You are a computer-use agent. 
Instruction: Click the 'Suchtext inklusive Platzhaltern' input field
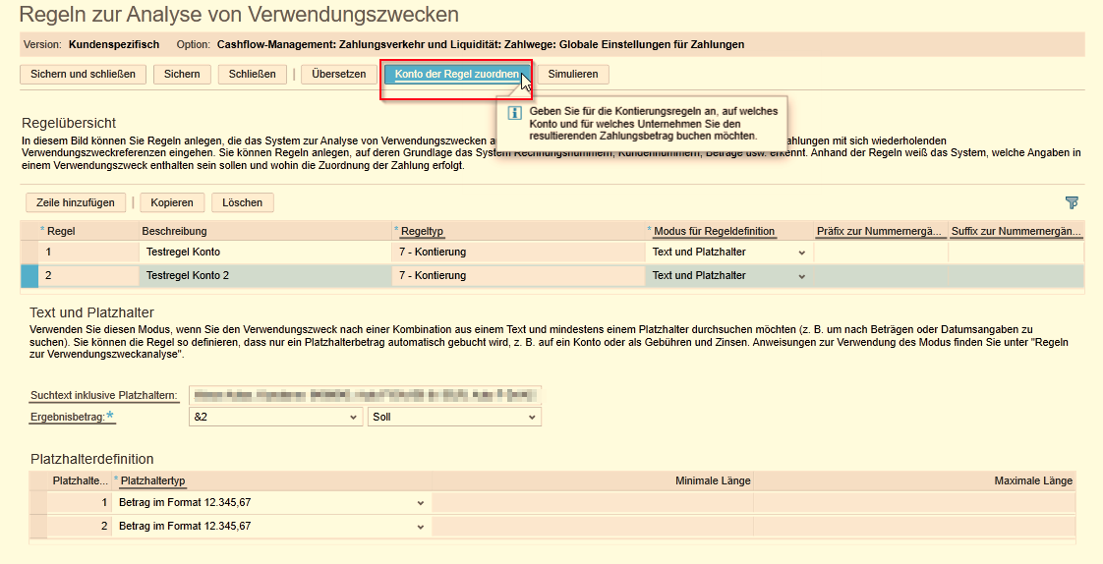(x=365, y=395)
